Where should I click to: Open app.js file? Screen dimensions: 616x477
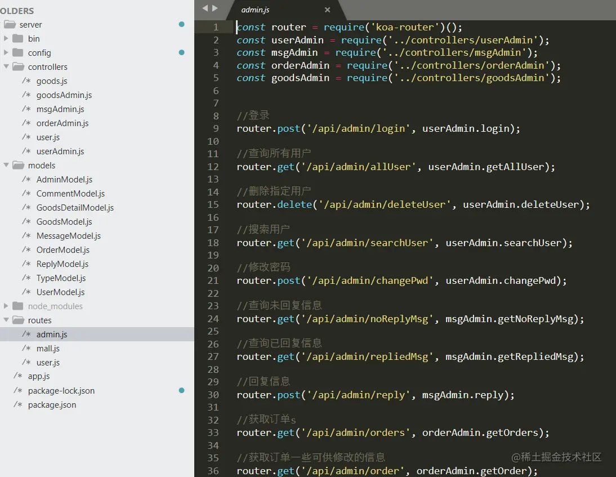pyautogui.click(x=39, y=376)
